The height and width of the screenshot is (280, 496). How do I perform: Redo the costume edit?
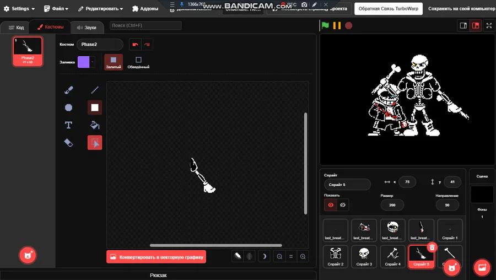pyautogui.click(x=147, y=44)
